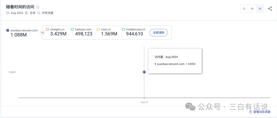
Task: Click the Aug 2024 data point on chart
Action: click(x=144, y=72)
